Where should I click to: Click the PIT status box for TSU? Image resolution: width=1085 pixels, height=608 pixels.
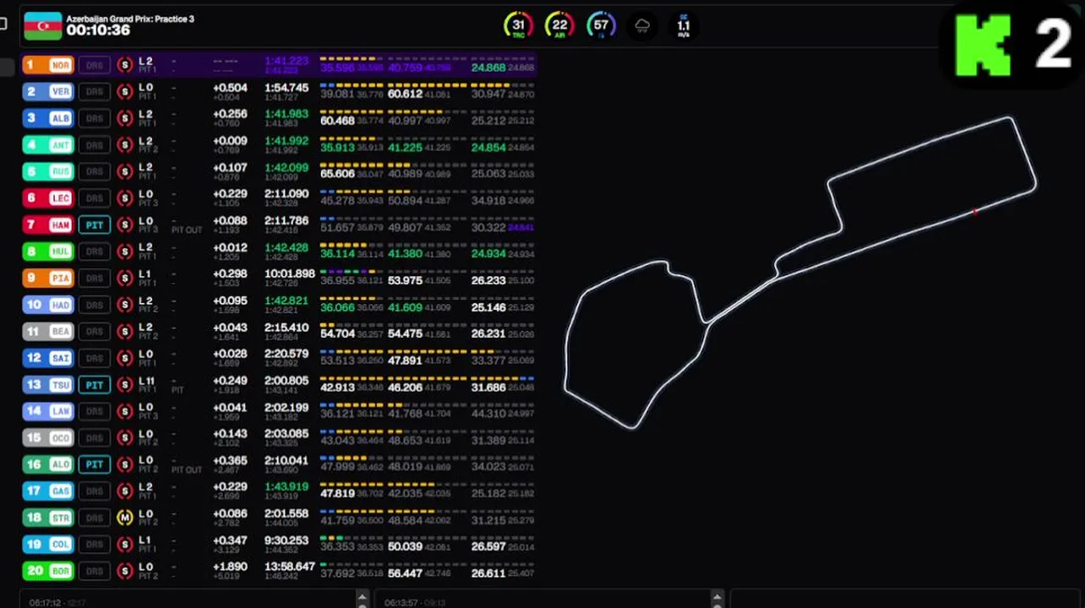(95, 385)
